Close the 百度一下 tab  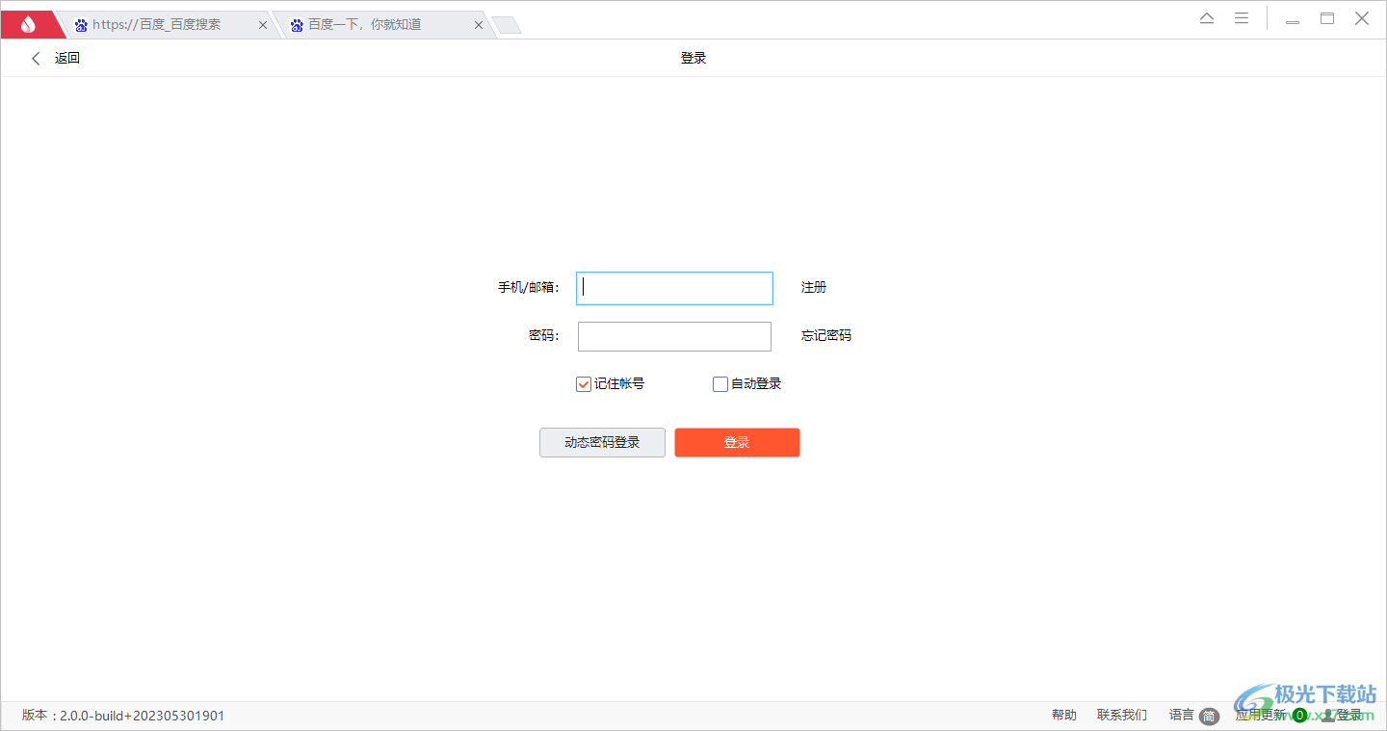click(479, 24)
